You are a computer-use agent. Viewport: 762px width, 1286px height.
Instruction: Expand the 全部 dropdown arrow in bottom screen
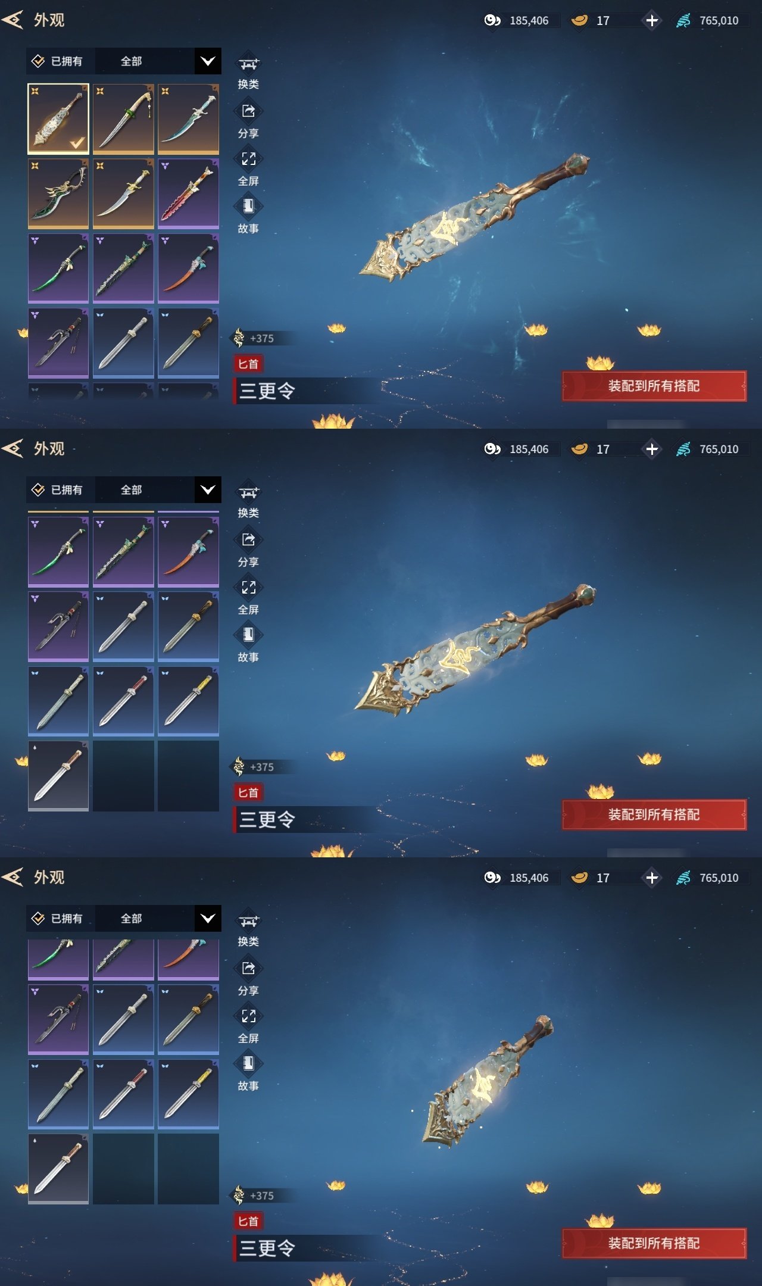click(208, 918)
